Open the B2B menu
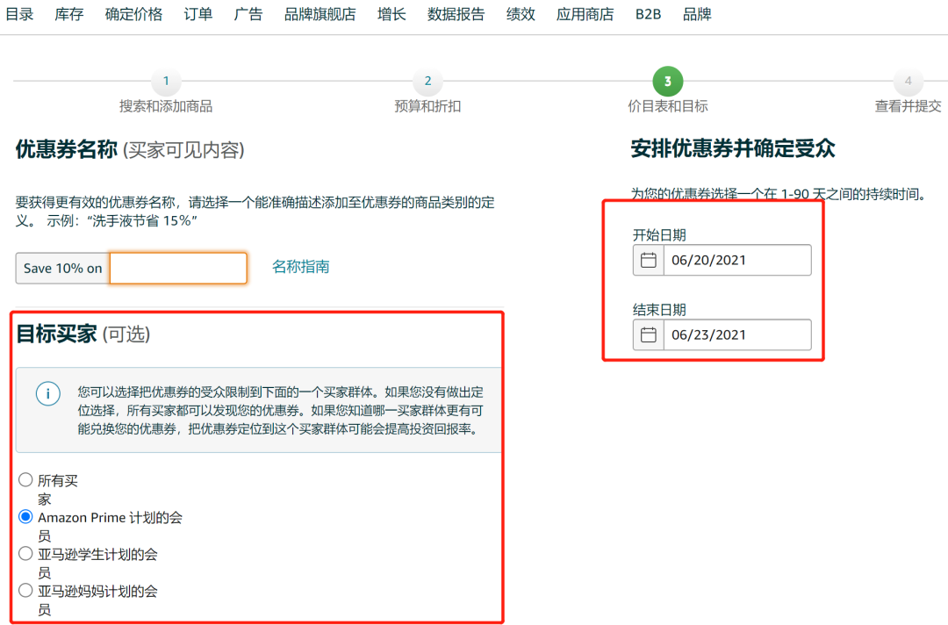948x625 pixels. 648,14
